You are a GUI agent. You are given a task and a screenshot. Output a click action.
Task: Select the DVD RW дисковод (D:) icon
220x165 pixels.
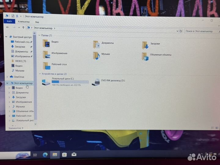click(96, 82)
